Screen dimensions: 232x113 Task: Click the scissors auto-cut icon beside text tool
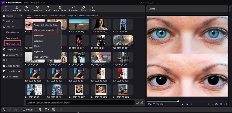[53, 110]
